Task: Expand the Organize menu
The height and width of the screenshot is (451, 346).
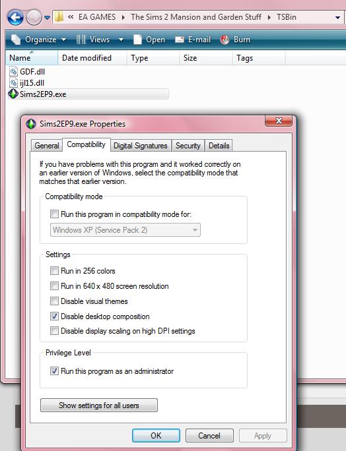Action: (38, 40)
